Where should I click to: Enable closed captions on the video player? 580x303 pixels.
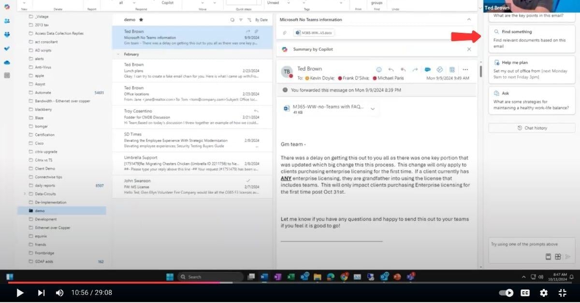(525, 293)
